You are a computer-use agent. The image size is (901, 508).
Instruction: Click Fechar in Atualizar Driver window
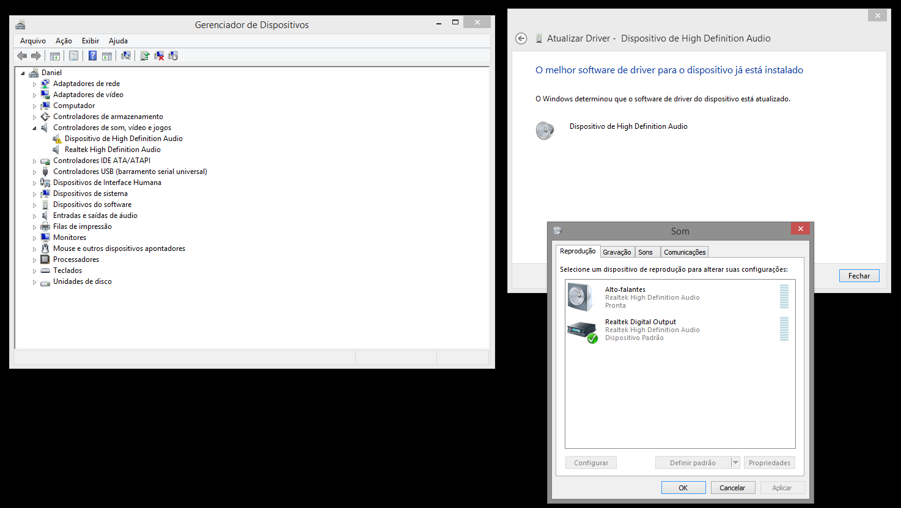coord(859,276)
